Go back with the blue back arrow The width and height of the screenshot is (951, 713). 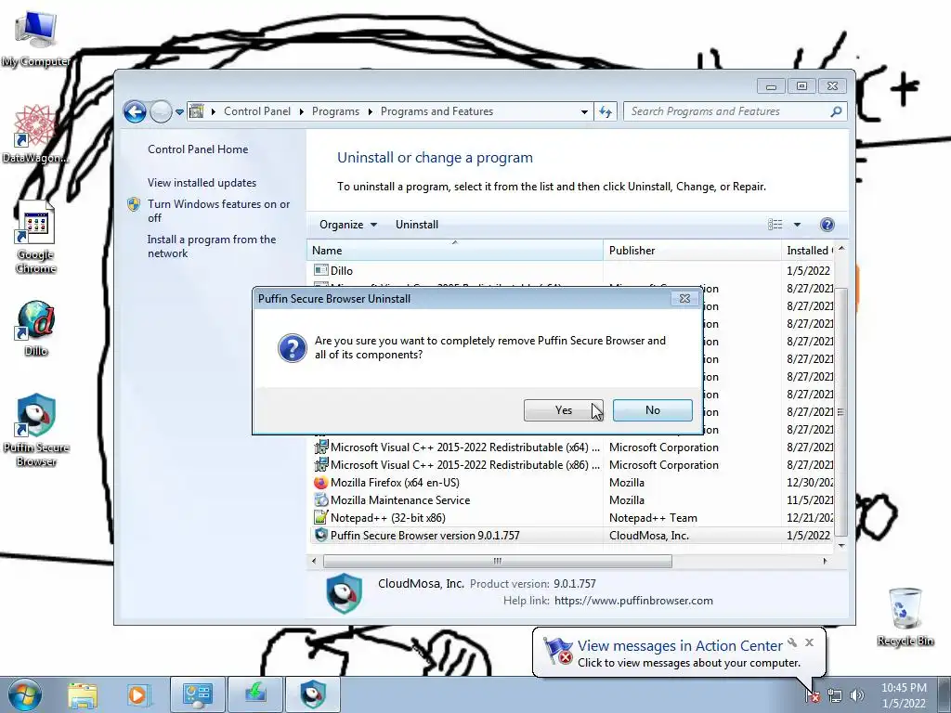(x=135, y=111)
